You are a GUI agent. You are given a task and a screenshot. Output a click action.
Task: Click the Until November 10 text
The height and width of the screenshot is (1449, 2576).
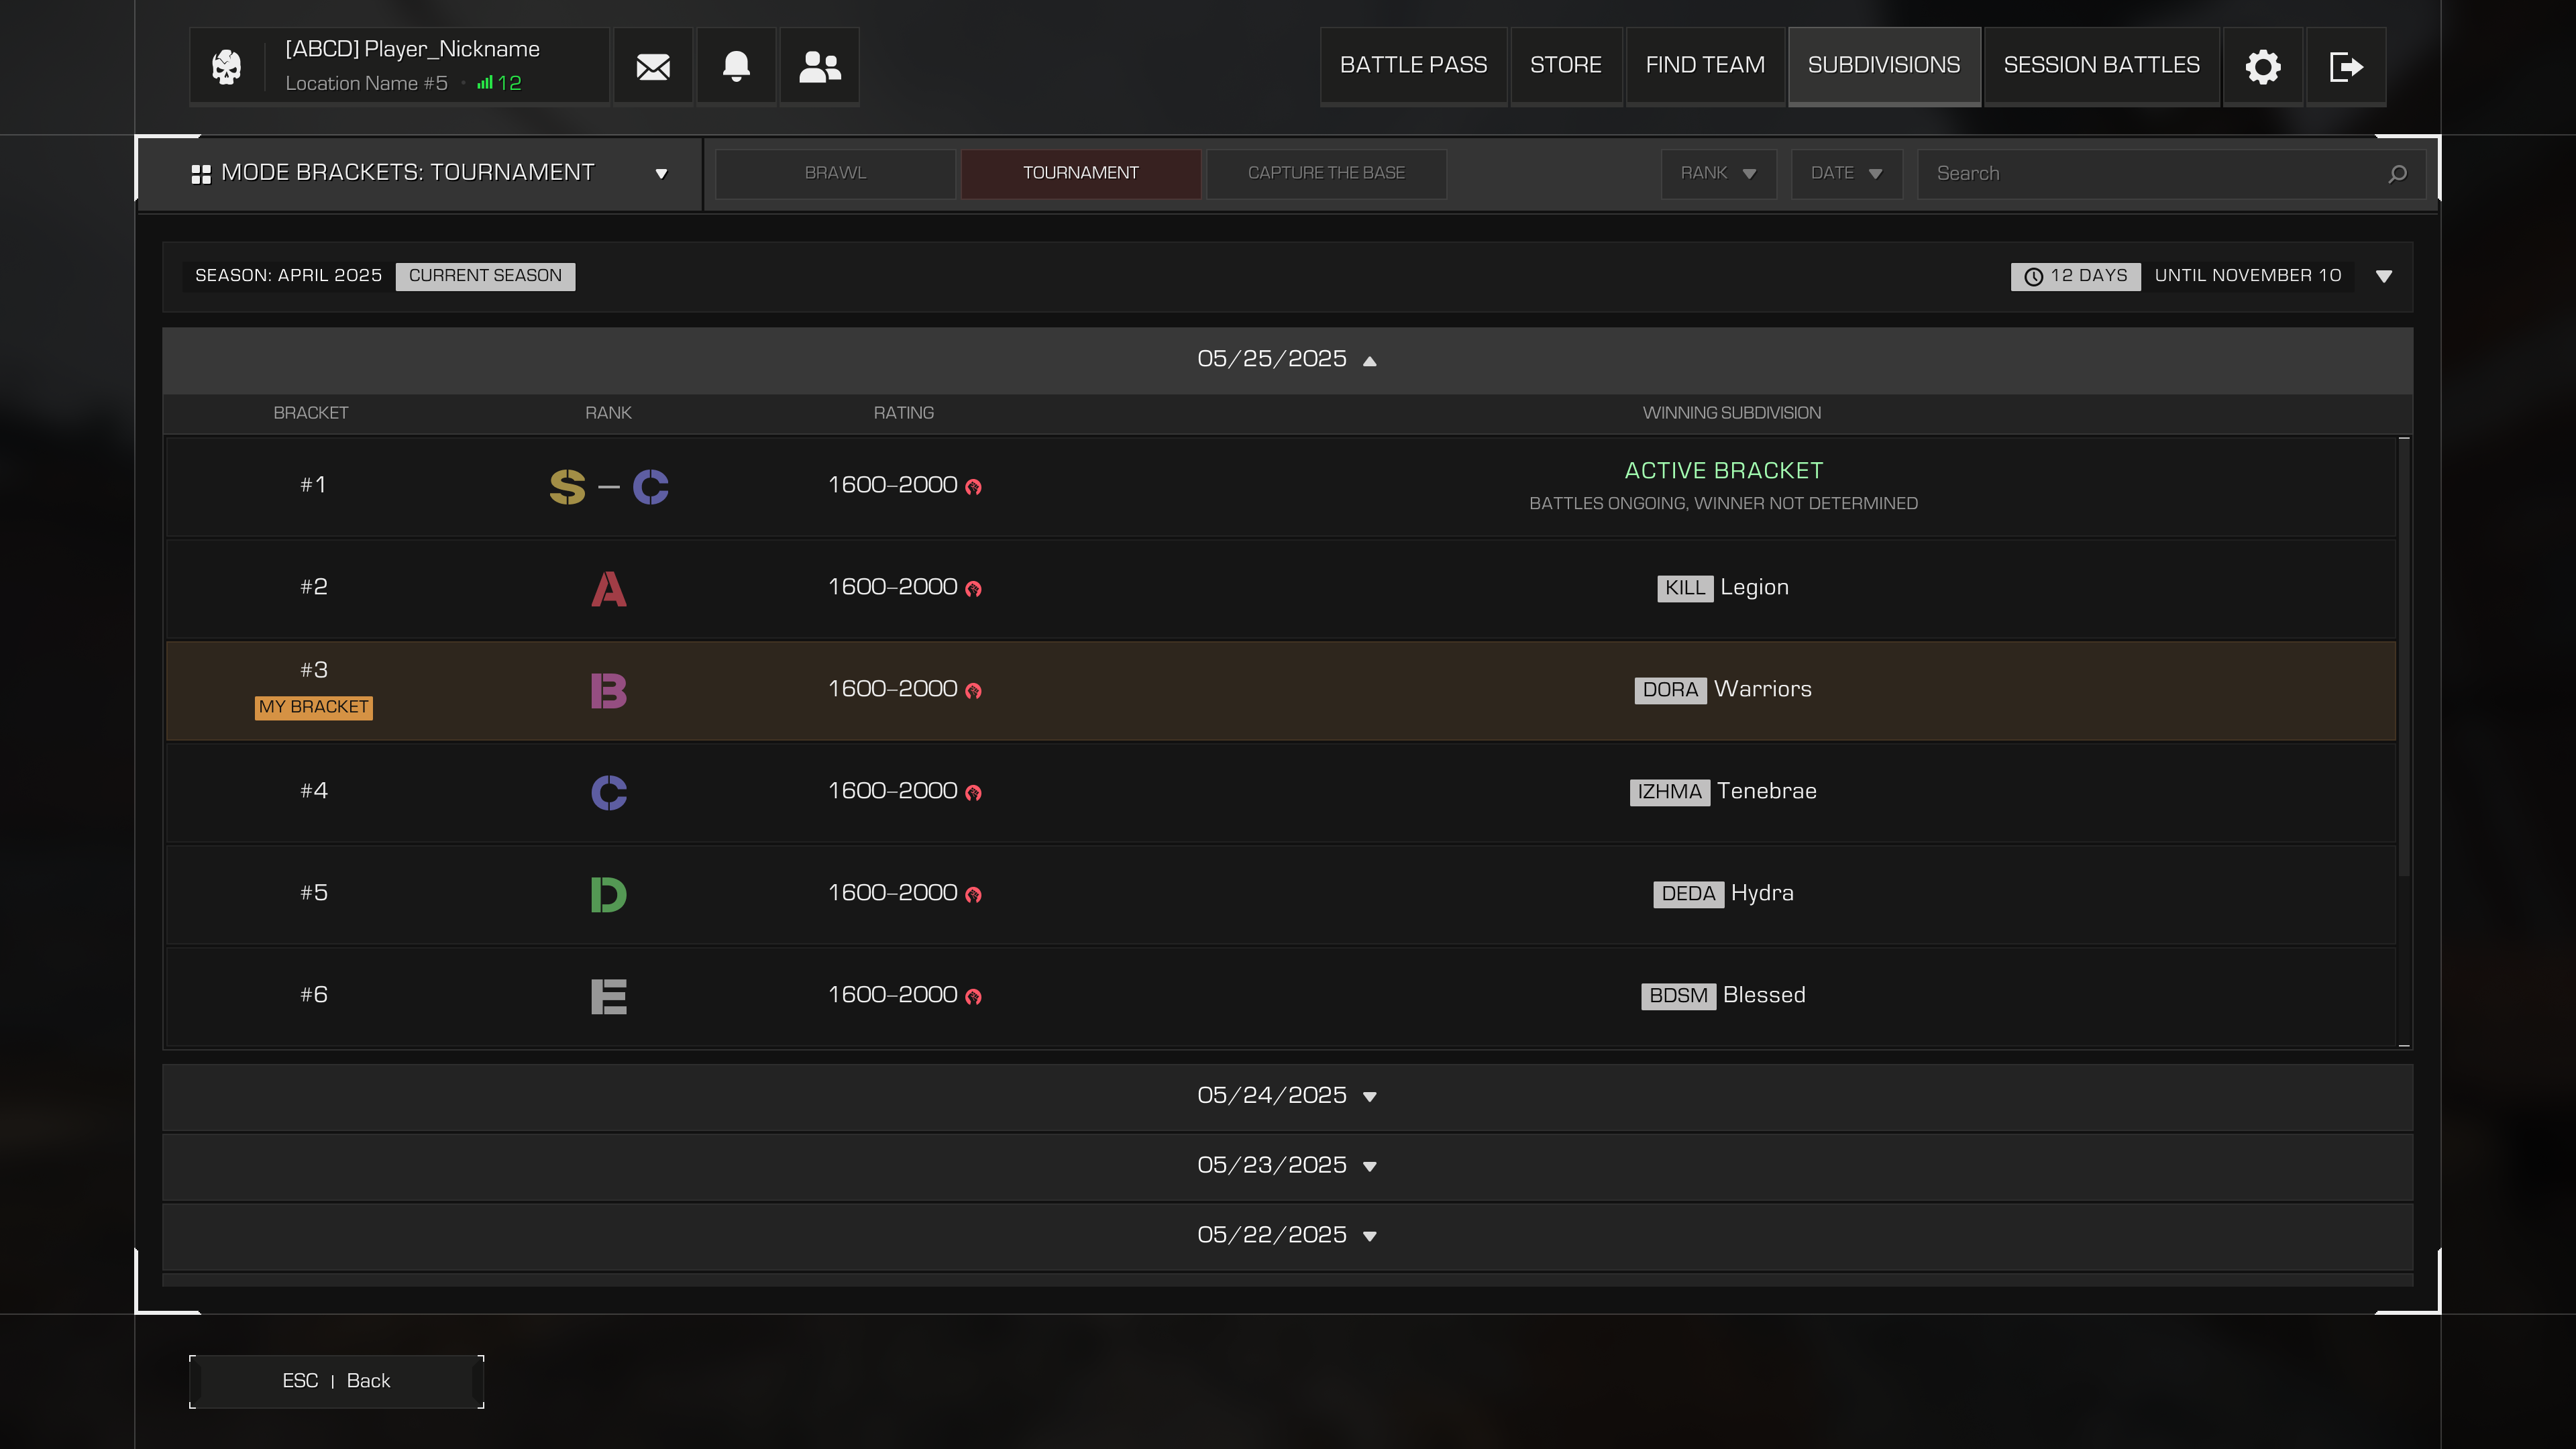[2248, 276]
